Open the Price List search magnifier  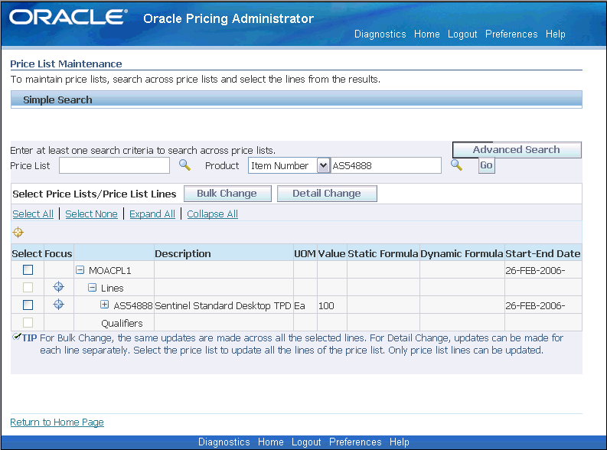184,165
